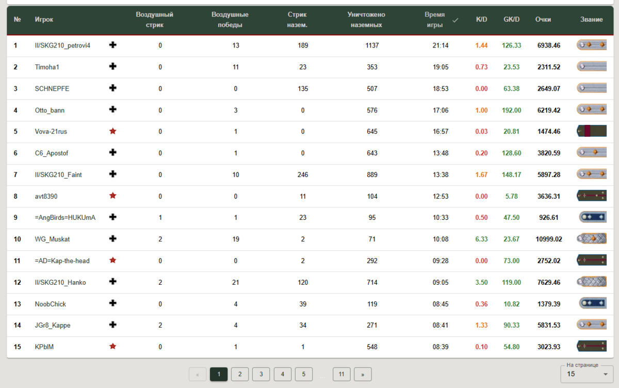Sort the table by the Очки column

click(543, 20)
